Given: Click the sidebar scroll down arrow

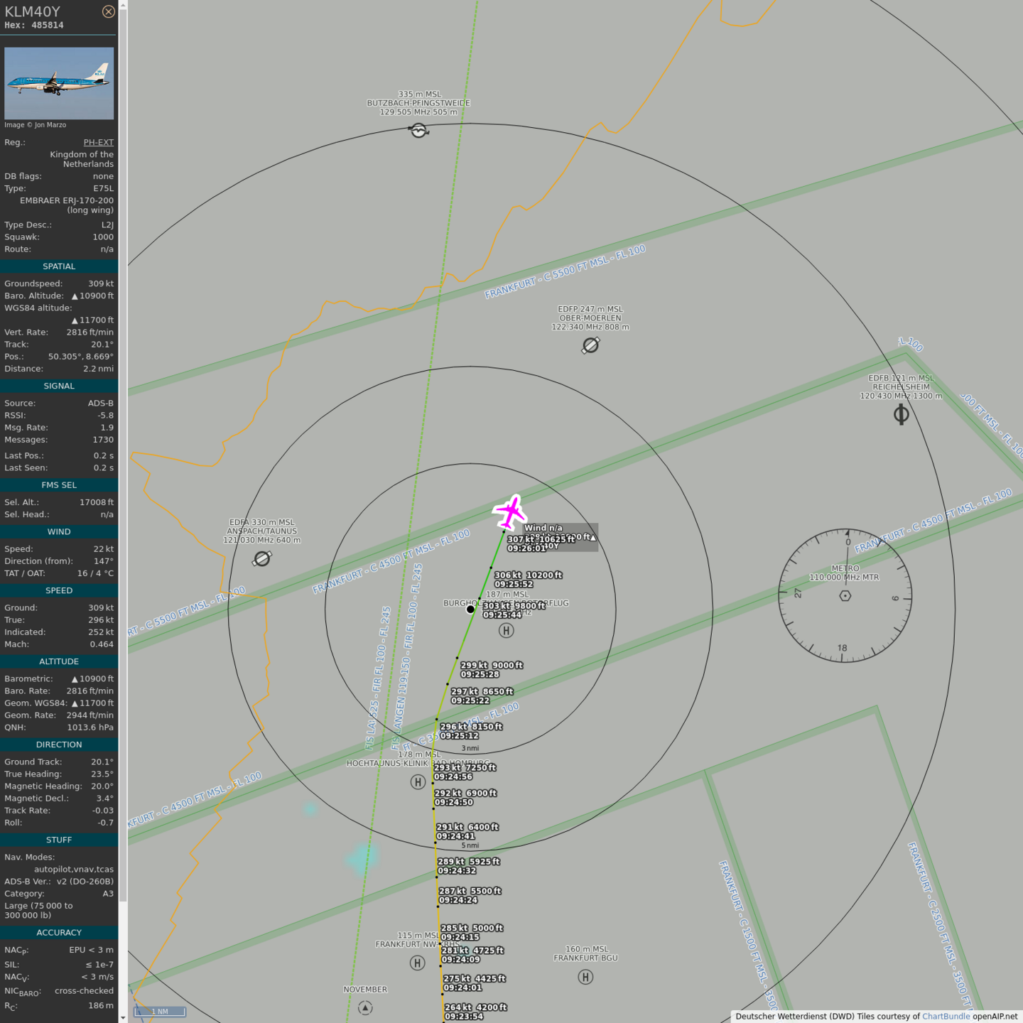Looking at the screenshot, I should [x=123, y=1017].
